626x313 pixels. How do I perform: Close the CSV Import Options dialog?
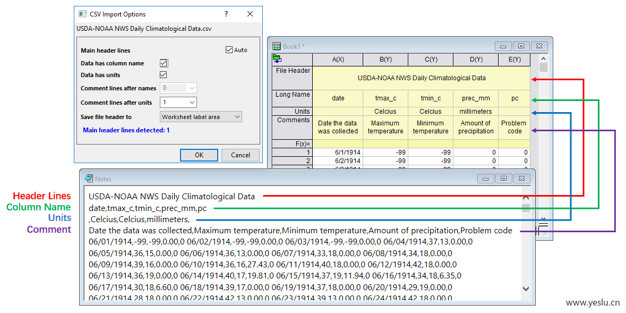tap(250, 14)
